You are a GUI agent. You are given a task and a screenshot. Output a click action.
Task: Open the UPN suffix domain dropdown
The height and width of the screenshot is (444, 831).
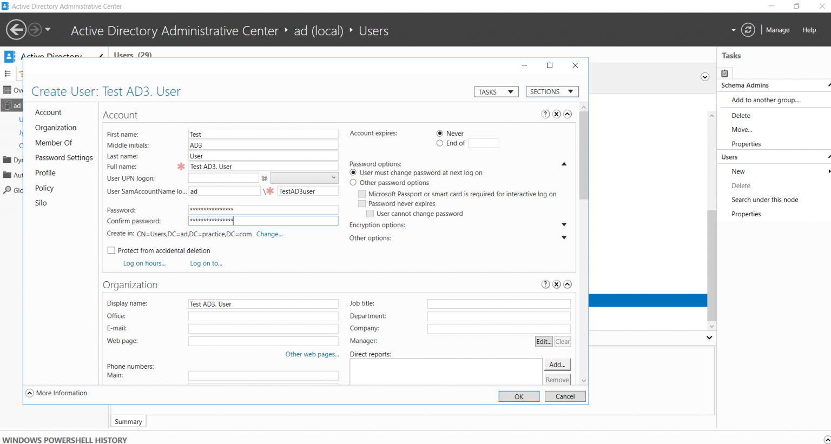coord(304,178)
